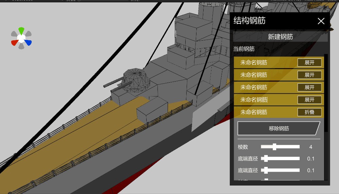
Task: Click the second 底端直径 slider handle
Action: 266,170
